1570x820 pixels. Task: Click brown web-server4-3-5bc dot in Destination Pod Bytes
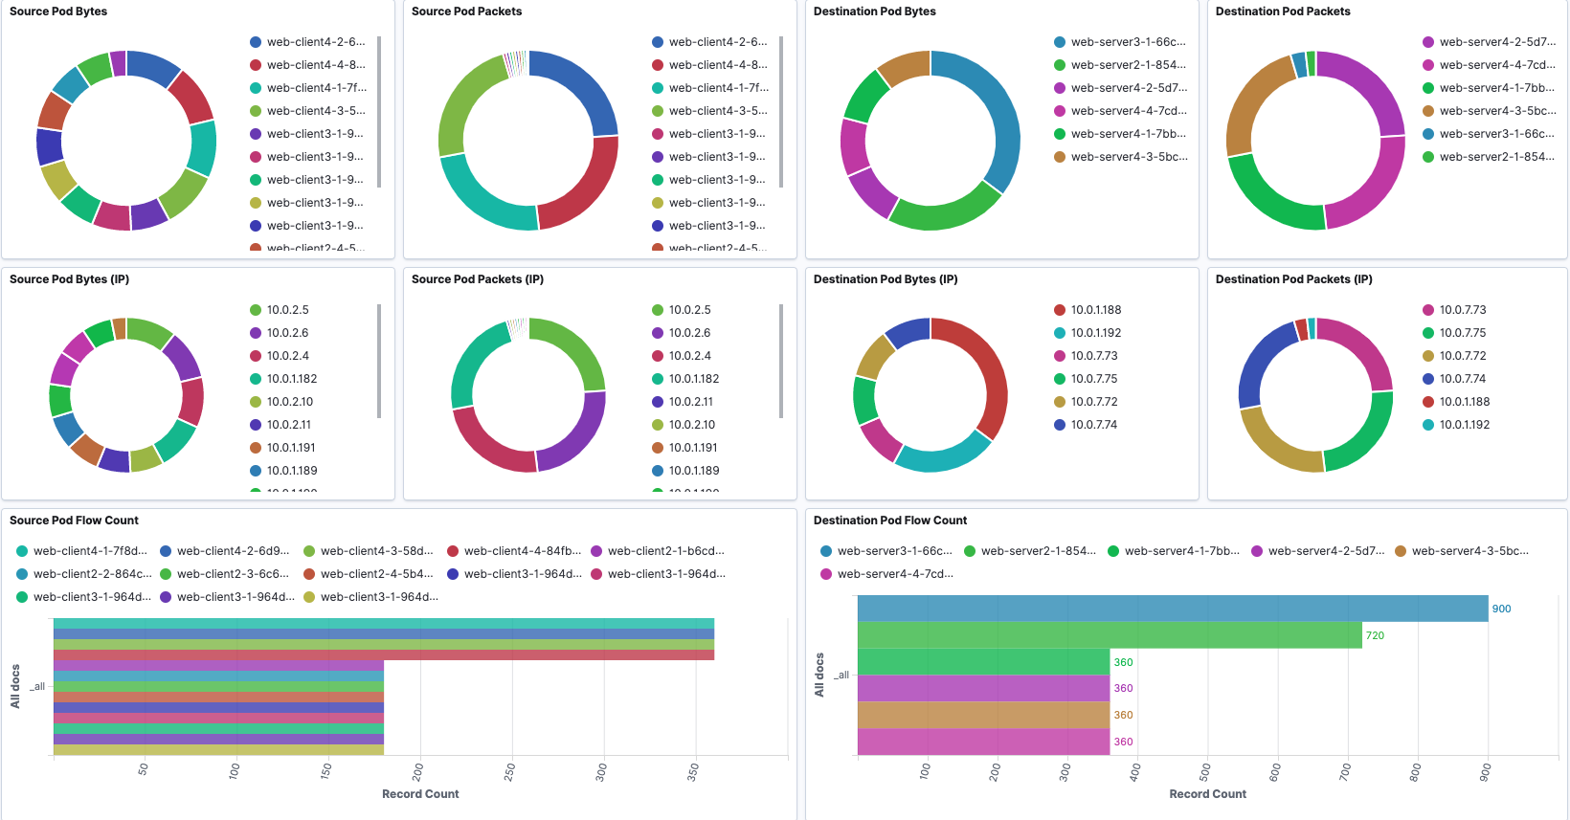coord(1060,157)
